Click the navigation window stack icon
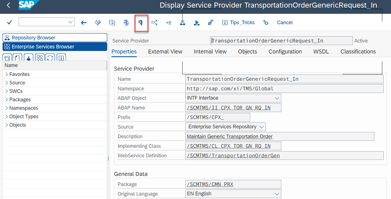 [197, 23]
